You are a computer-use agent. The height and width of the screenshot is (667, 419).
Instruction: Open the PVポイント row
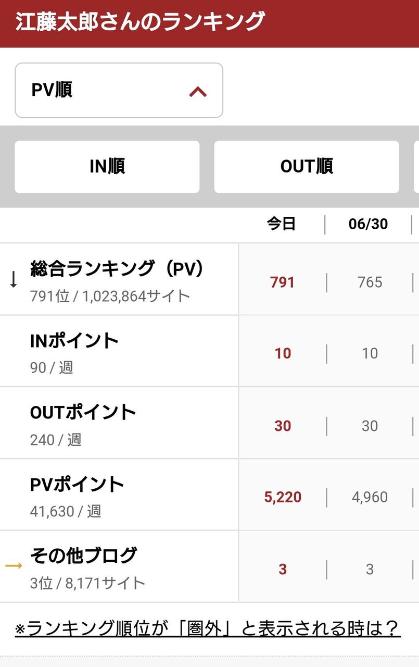pyautogui.click(x=119, y=495)
